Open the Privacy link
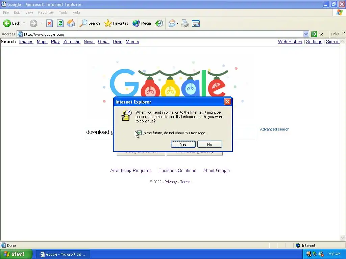The height and width of the screenshot is (259, 346). click(171, 182)
